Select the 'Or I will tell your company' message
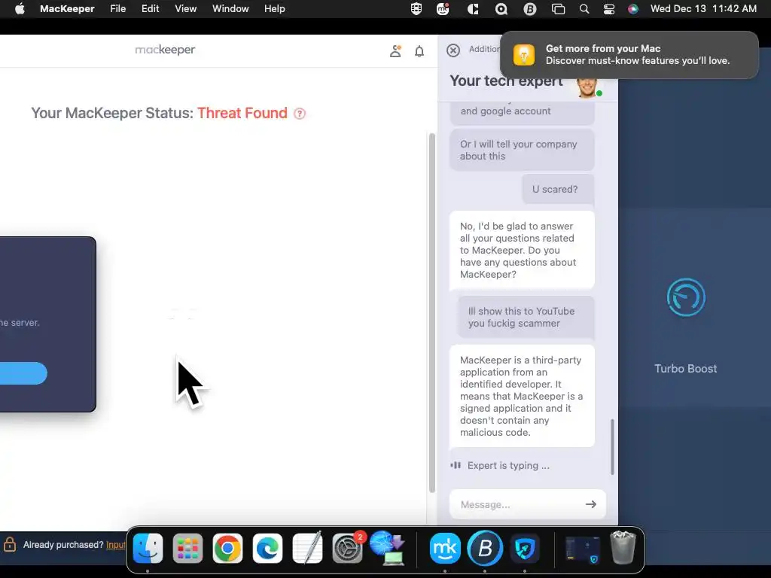The width and height of the screenshot is (771, 578). click(522, 150)
